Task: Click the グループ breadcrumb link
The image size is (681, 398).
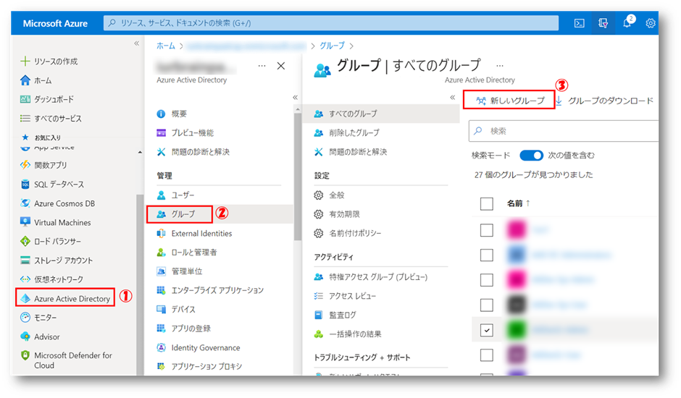Action: pos(333,46)
